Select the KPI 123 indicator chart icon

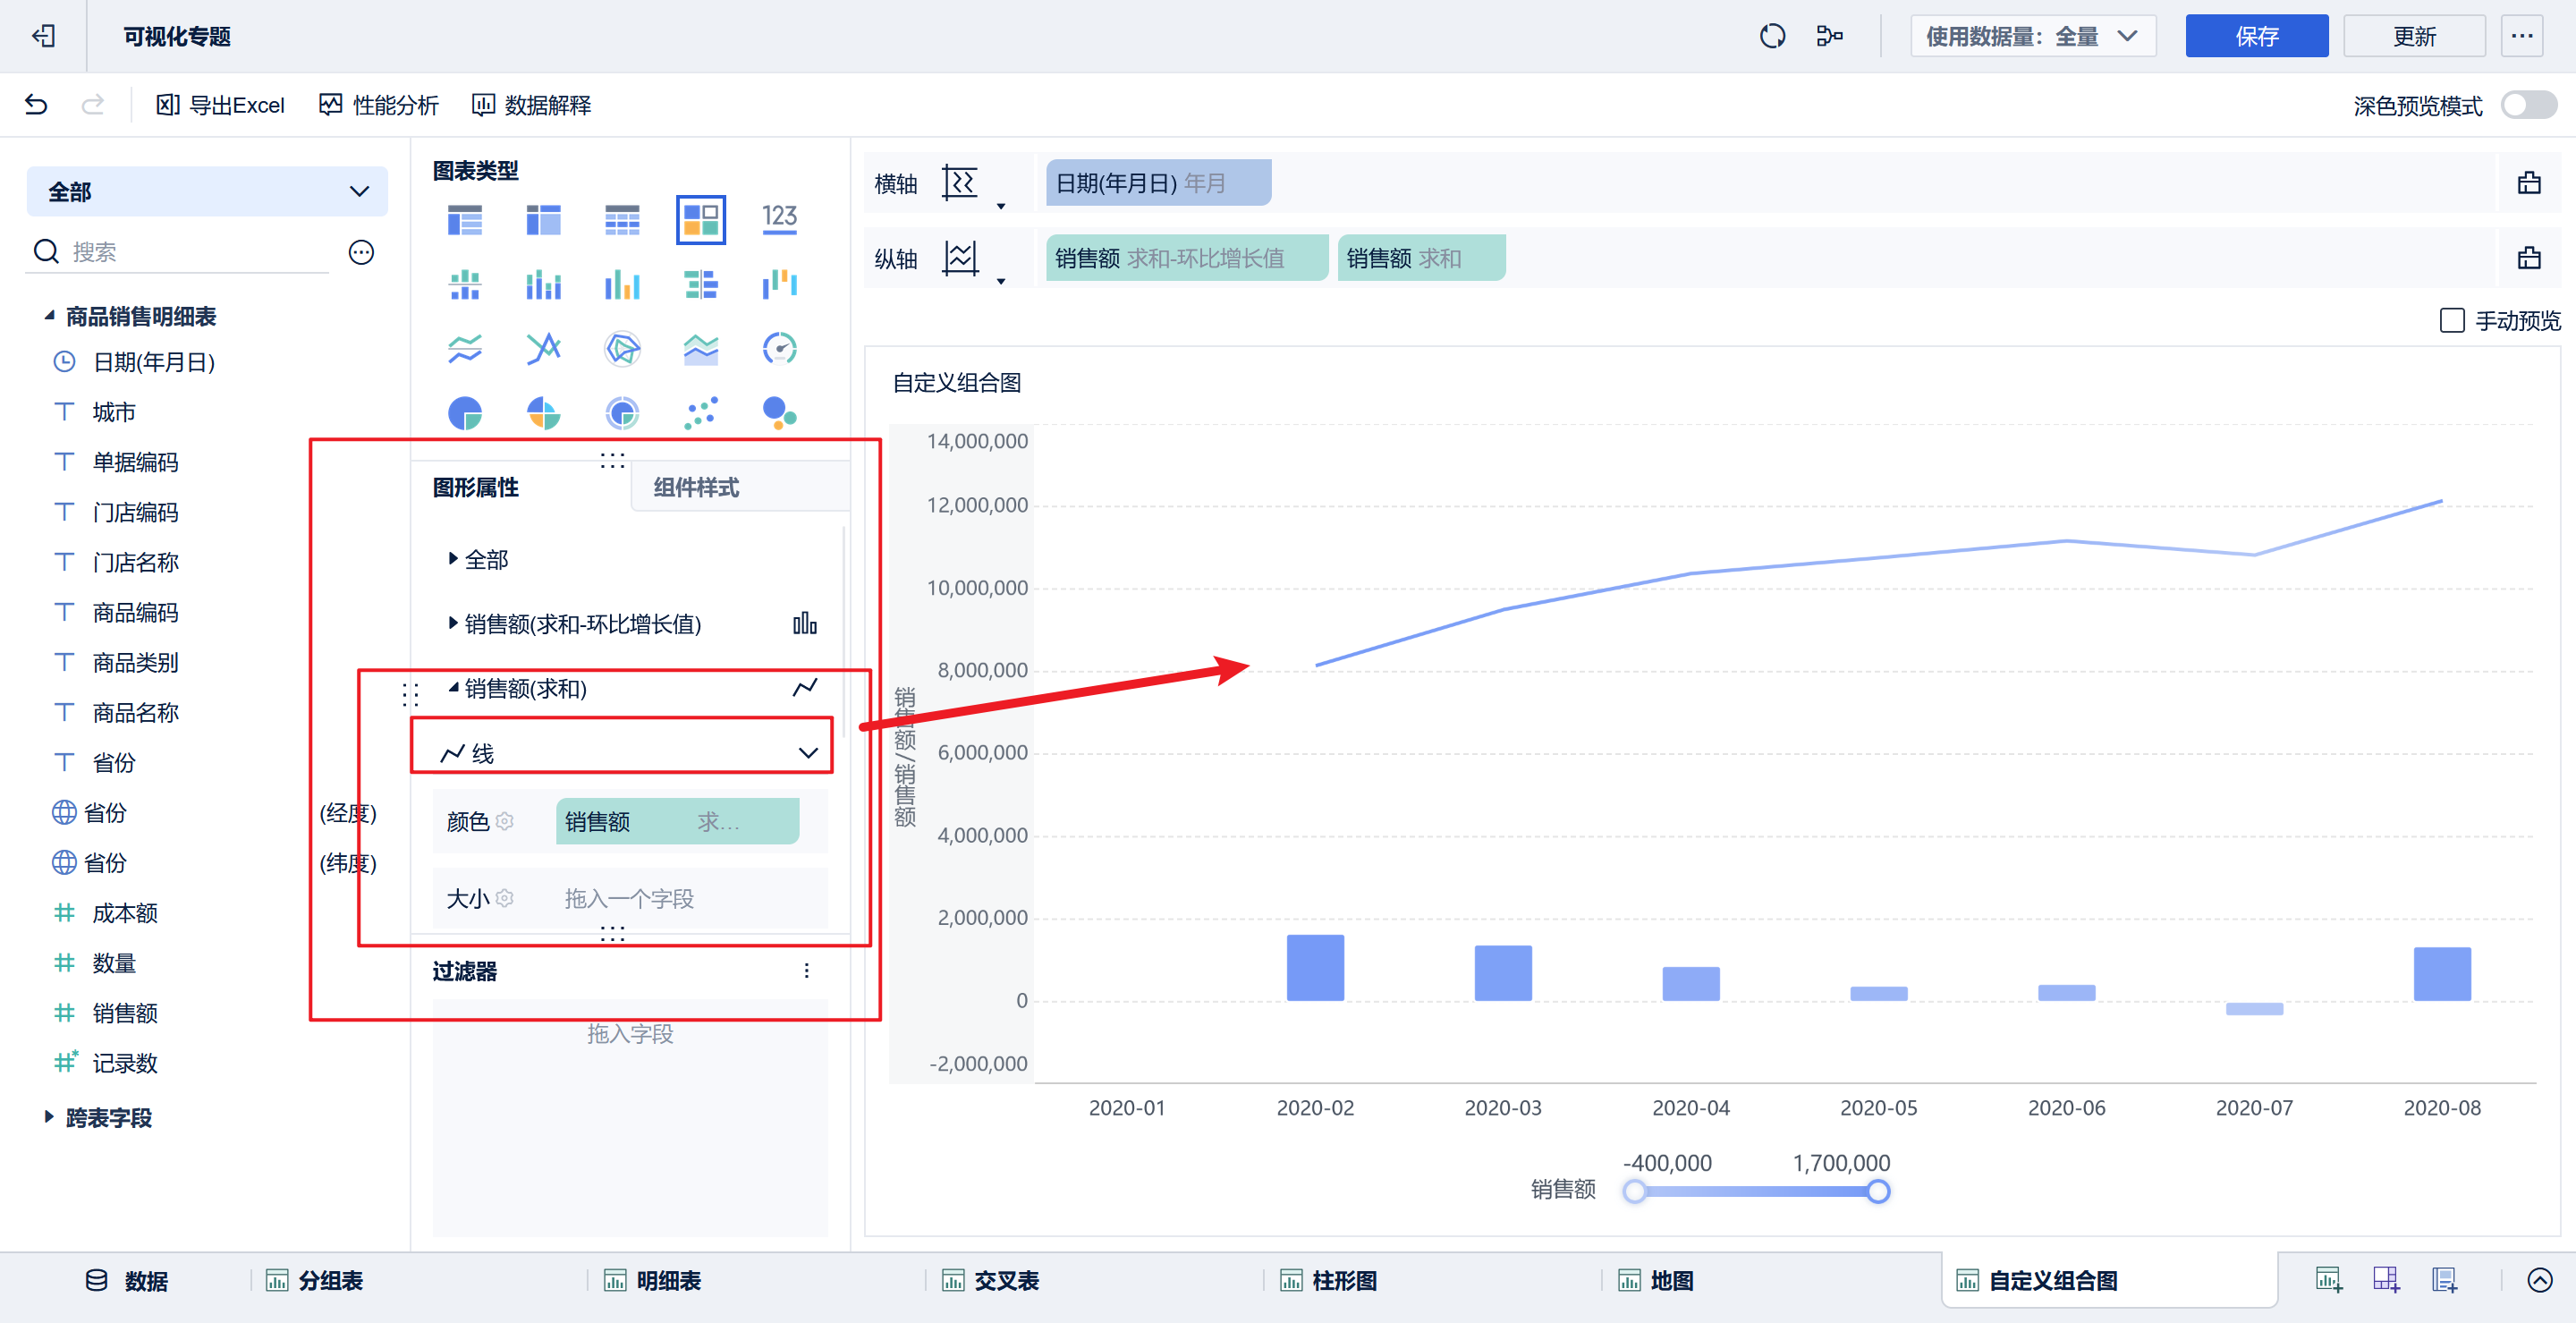coord(779,219)
